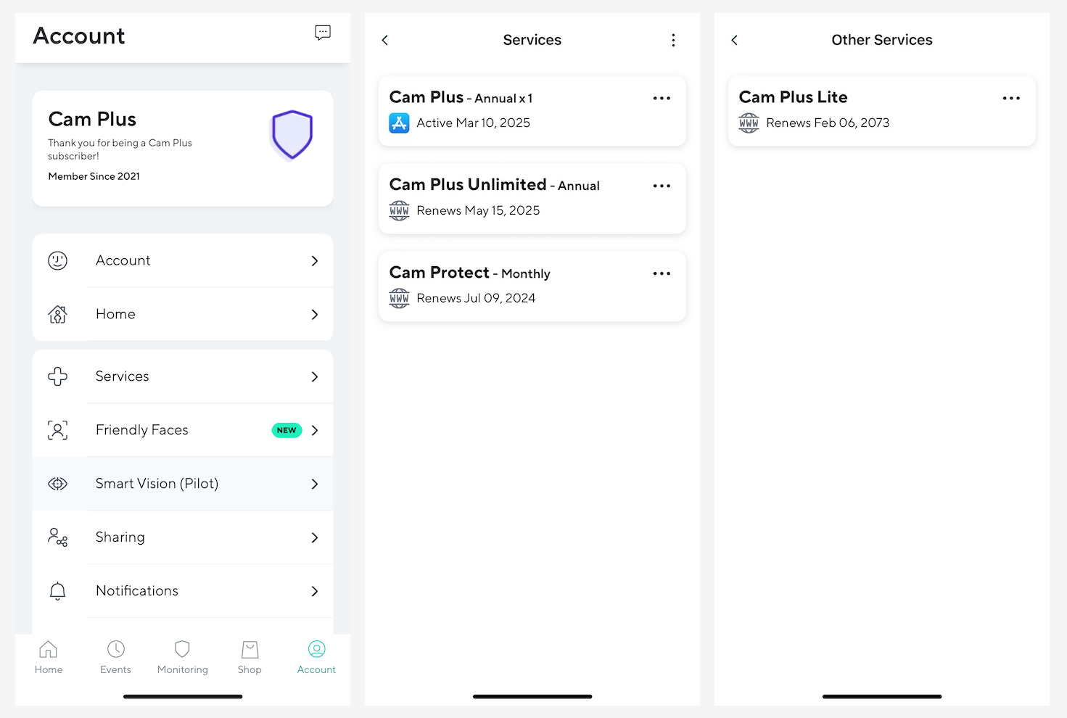The image size is (1067, 718).
Task: Click 'Renews May 15, 2025' text
Action: pos(478,211)
